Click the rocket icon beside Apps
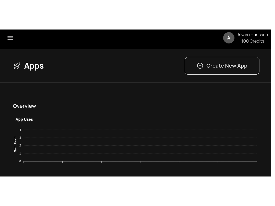Viewport: 275px width, 206px height. [x=17, y=66]
